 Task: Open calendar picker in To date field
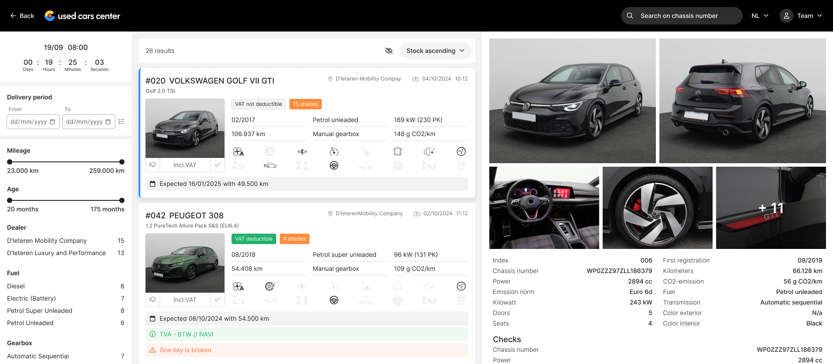[108, 122]
